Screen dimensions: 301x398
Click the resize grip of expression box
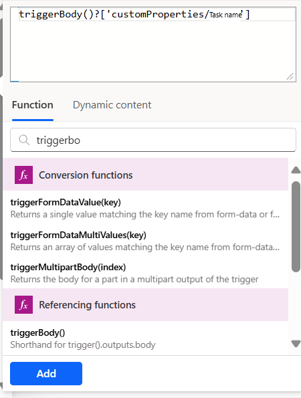pos(290,76)
